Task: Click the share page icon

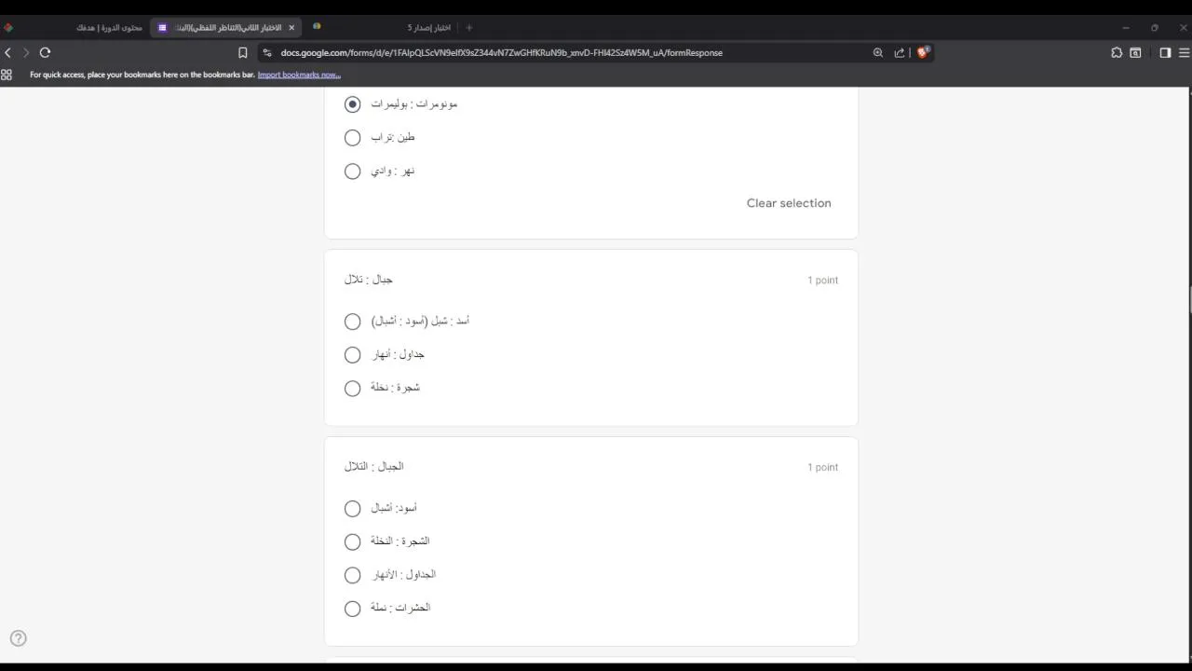Action: tap(900, 53)
